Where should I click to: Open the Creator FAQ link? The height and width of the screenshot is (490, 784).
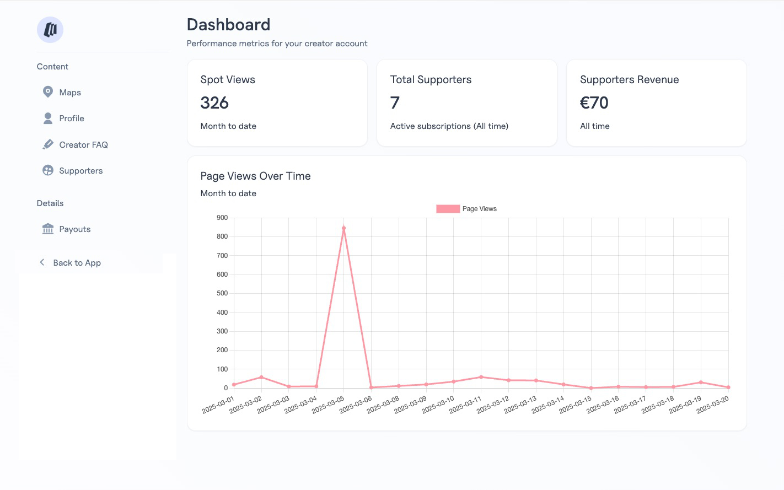point(83,145)
